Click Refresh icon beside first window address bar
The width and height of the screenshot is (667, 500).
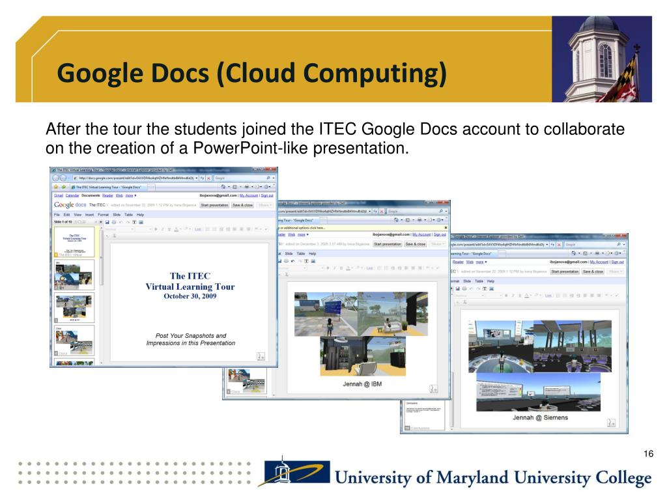click(202, 178)
